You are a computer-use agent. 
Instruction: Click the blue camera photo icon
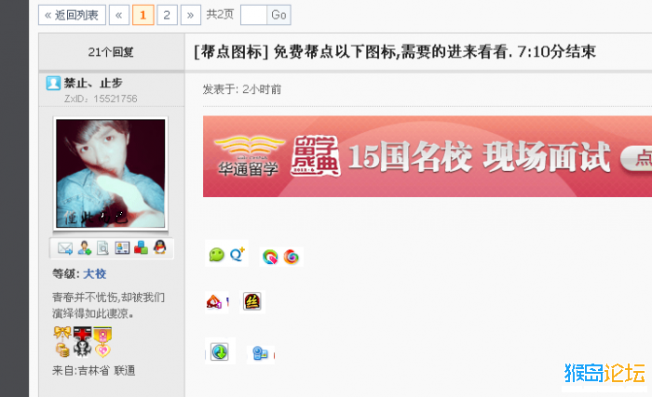(x=260, y=353)
